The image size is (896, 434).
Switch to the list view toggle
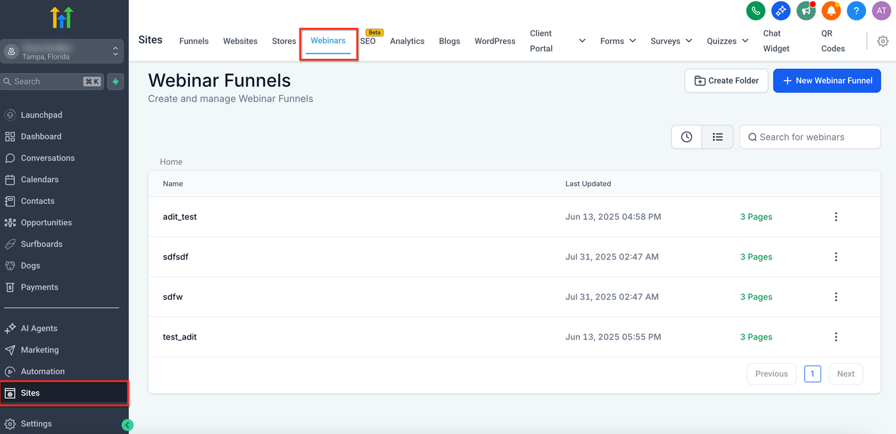point(717,137)
